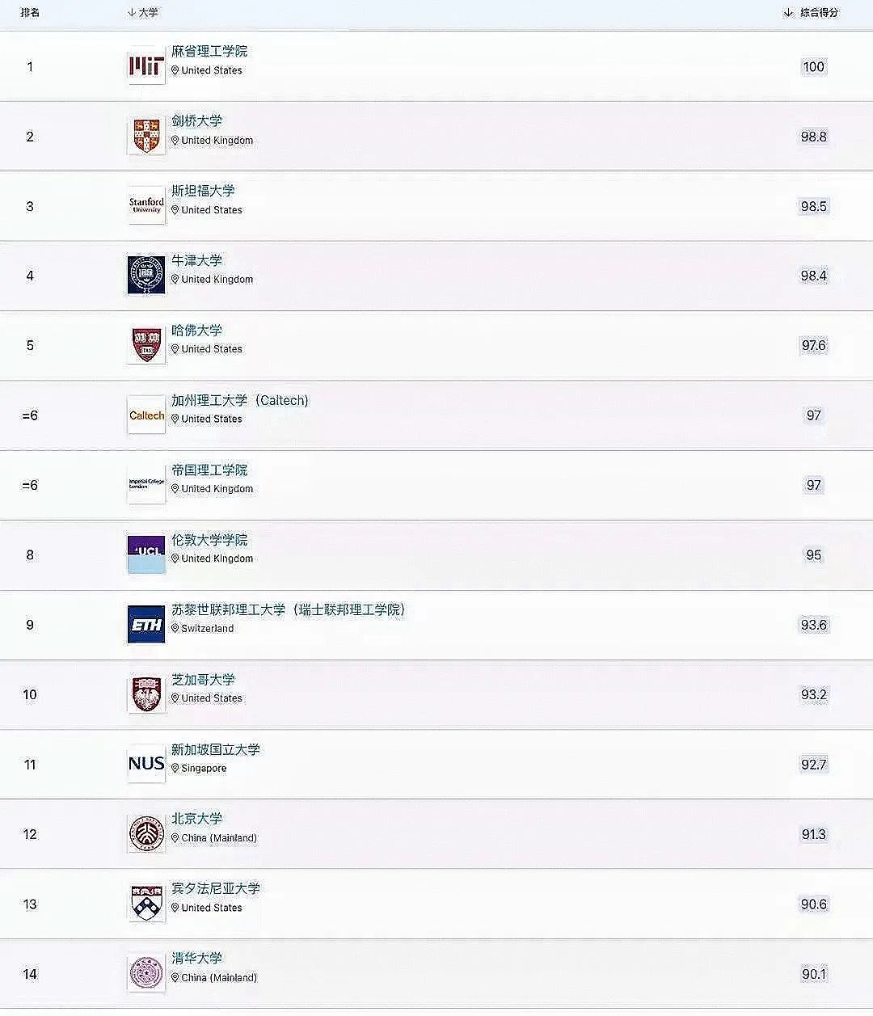Click the University of Chicago crest

(146, 694)
